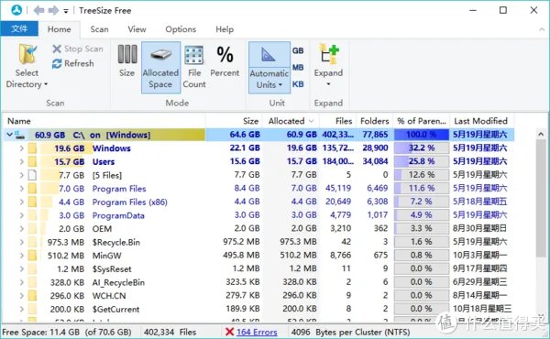Click the vertical scrollbar up arrow
This screenshot has height=339, width=550.
[x=541, y=135]
